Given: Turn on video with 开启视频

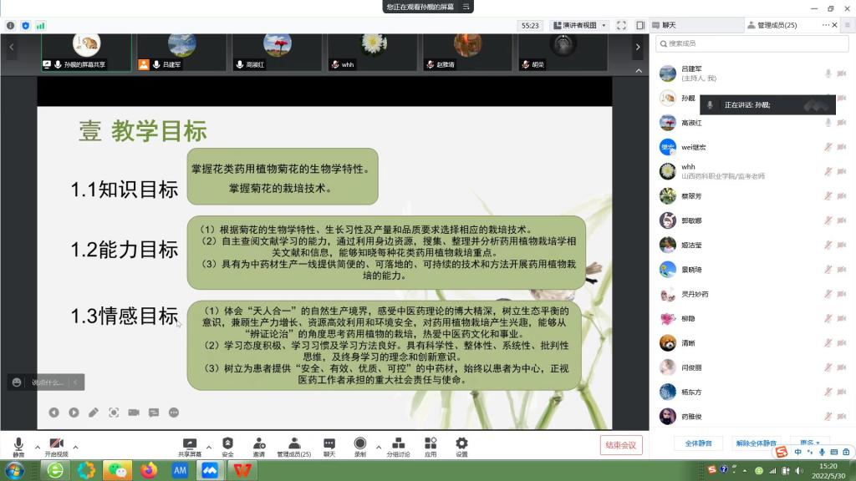Looking at the screenshot, I should tap(56, 443).
